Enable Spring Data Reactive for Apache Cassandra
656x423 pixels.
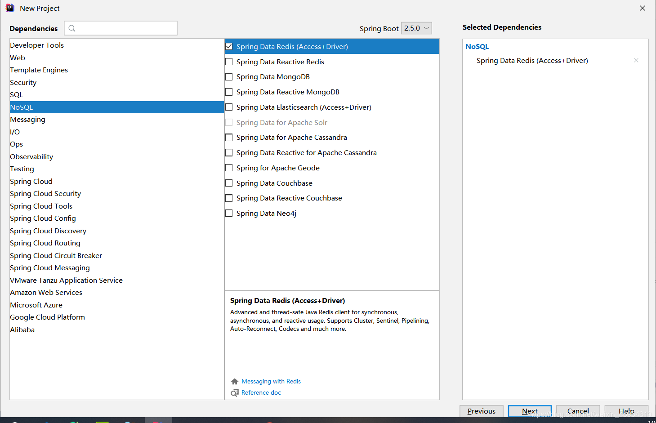pyautogui.click(x=229, y=153)
